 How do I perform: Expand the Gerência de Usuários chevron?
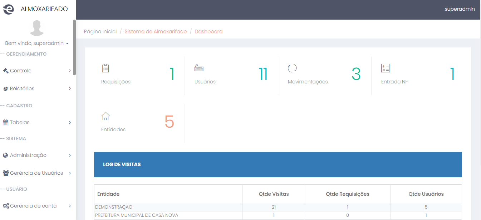tap(70, 173)
